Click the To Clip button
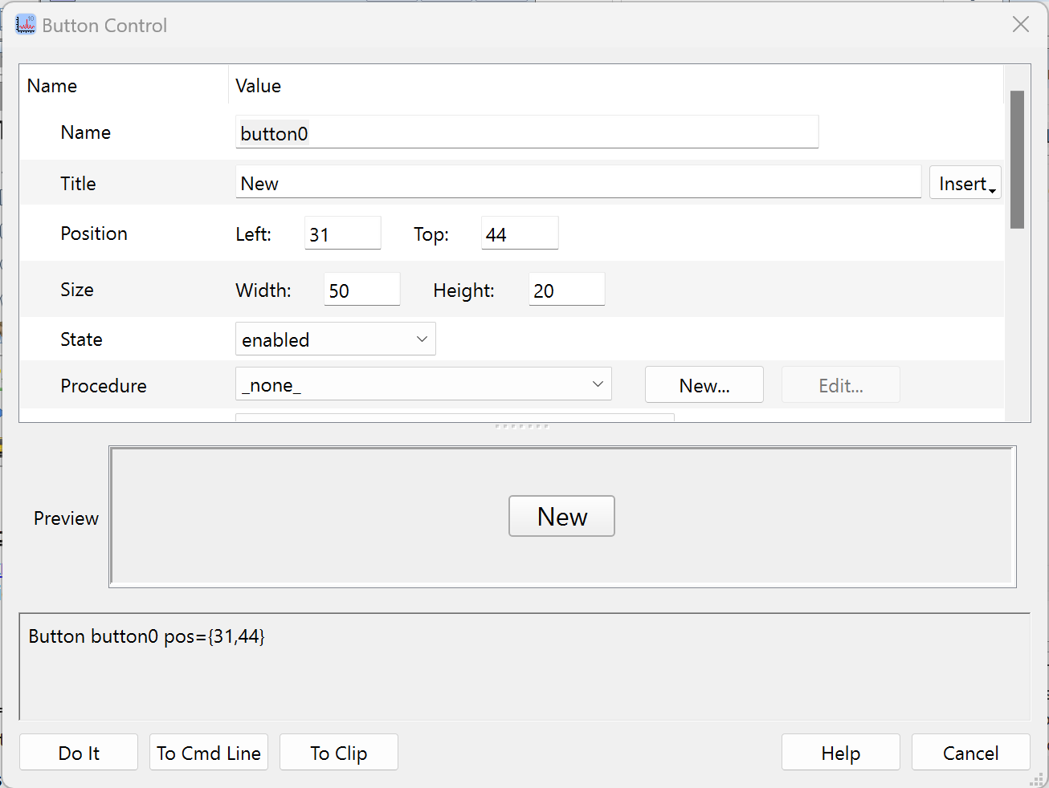Viewport: 1049px width, 788px height. pyautogui.click(x=338, y=753)
